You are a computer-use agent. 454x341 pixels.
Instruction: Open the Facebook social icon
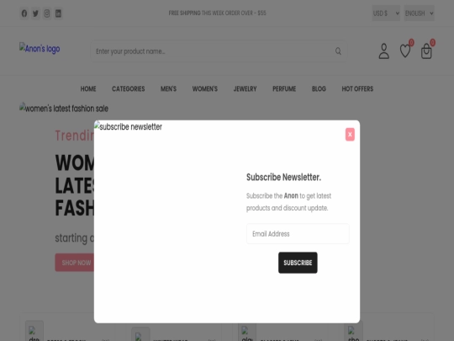tap(24, 13)
